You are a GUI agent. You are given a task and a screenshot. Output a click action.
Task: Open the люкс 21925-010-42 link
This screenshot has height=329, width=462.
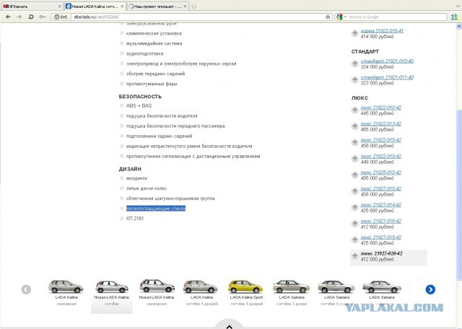pyautogui.click(x=380, y=172)
